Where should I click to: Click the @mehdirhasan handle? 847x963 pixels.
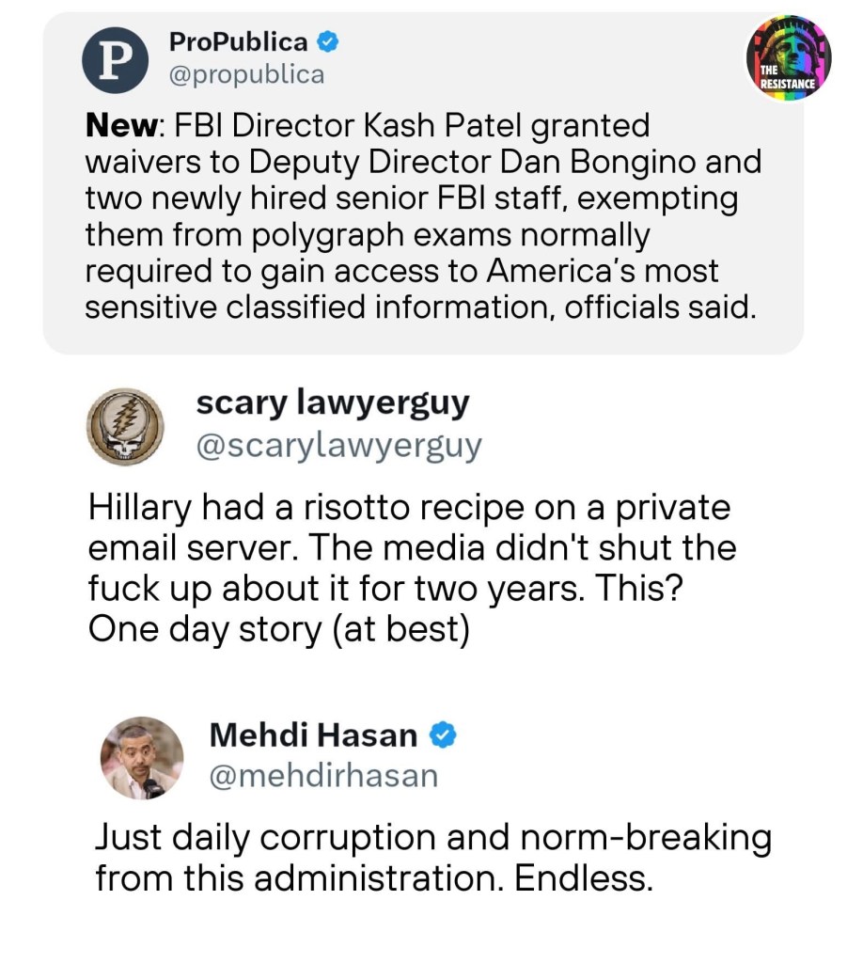tap(323, 776)
